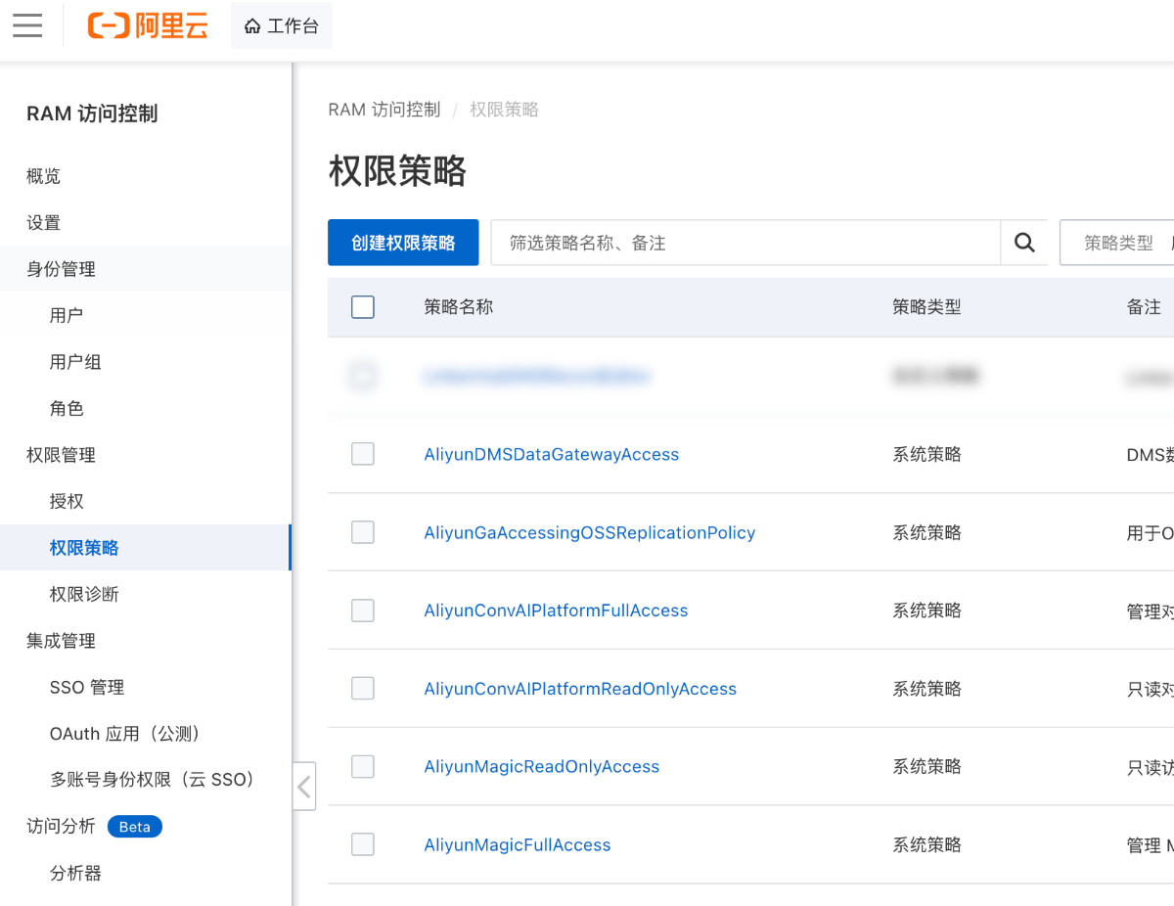The width and height of the screenshot is (1174, 906).
Task: Open the AliyunGaAccessingOSSReplicationPolicy policy link
Action: pyautogui.click(x=590, y=532)
